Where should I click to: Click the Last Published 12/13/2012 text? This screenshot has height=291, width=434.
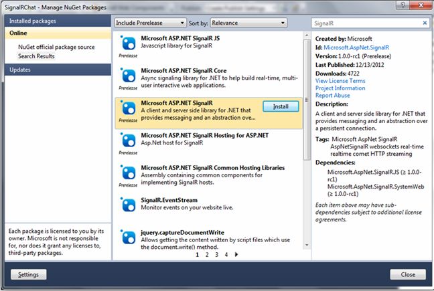point(350,65)
